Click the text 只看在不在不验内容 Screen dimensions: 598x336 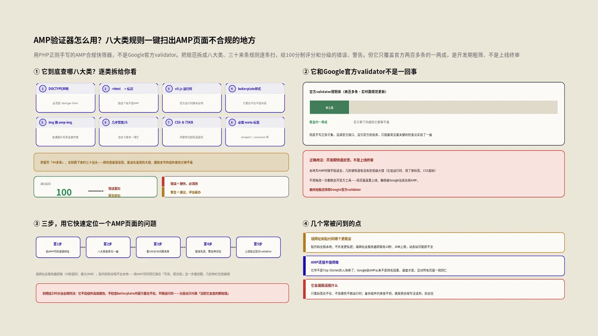tap(255, 103)
